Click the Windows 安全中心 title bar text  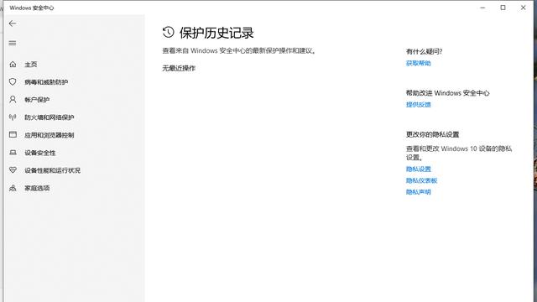tap(32, 8)
